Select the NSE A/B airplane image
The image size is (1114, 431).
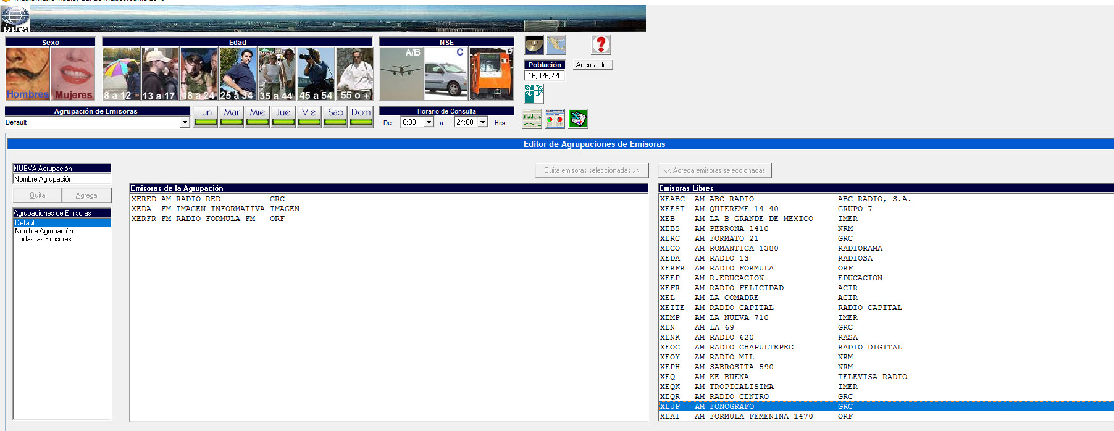point(401,73)
